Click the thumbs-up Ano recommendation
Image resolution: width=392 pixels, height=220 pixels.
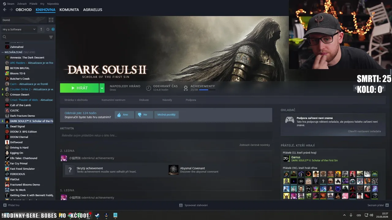pyautogui.click(x=124, y=115)
